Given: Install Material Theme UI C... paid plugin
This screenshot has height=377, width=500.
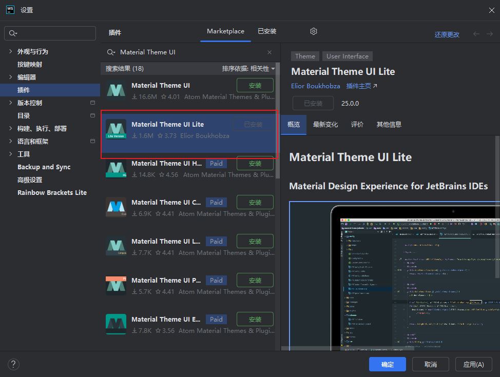Looking at the screenshot, I should tap(255, 203).
